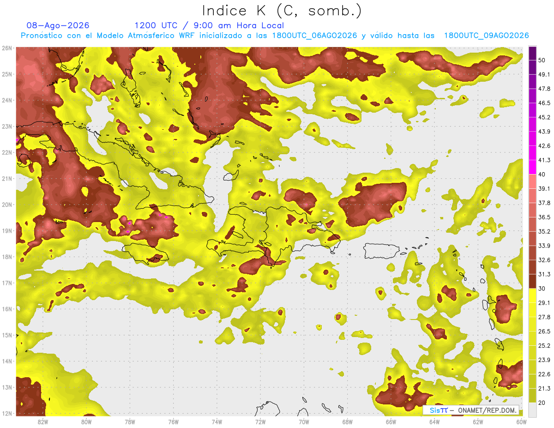The height and width of the screenshot is (428, 554).
Task: Click the legend value '40'
Action: 542,175
